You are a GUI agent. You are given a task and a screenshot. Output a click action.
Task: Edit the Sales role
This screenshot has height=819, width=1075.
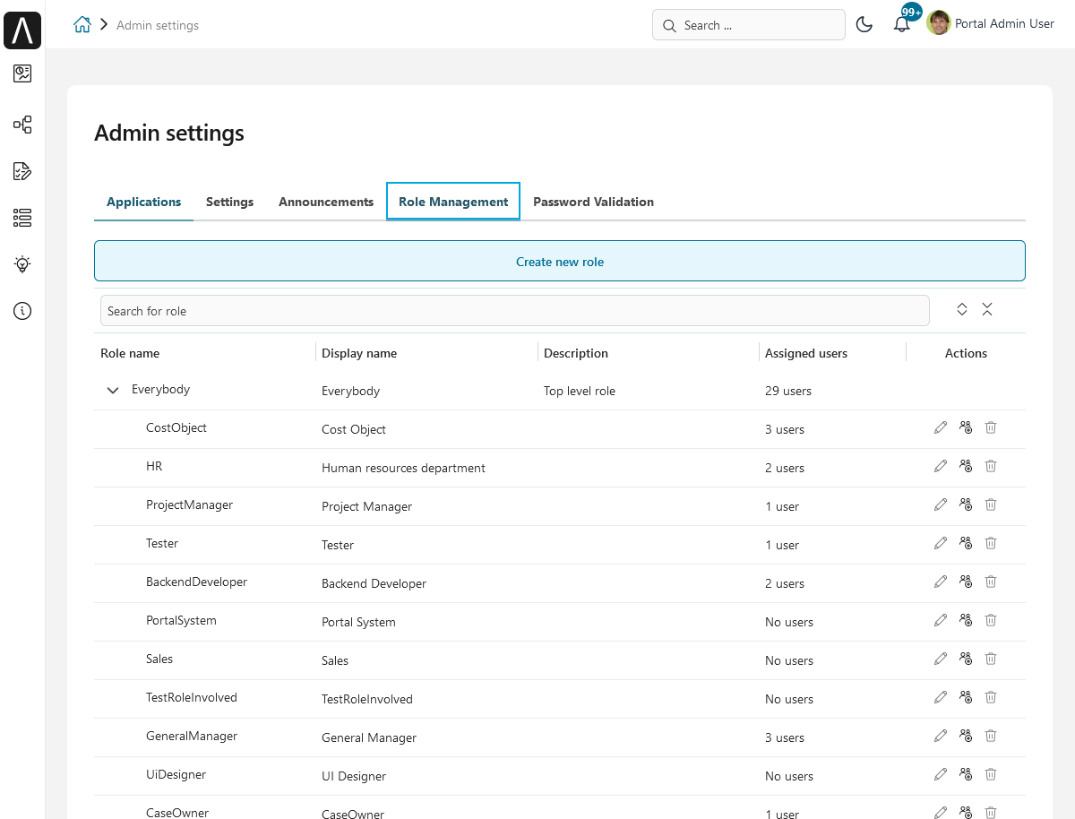(941, 659)
